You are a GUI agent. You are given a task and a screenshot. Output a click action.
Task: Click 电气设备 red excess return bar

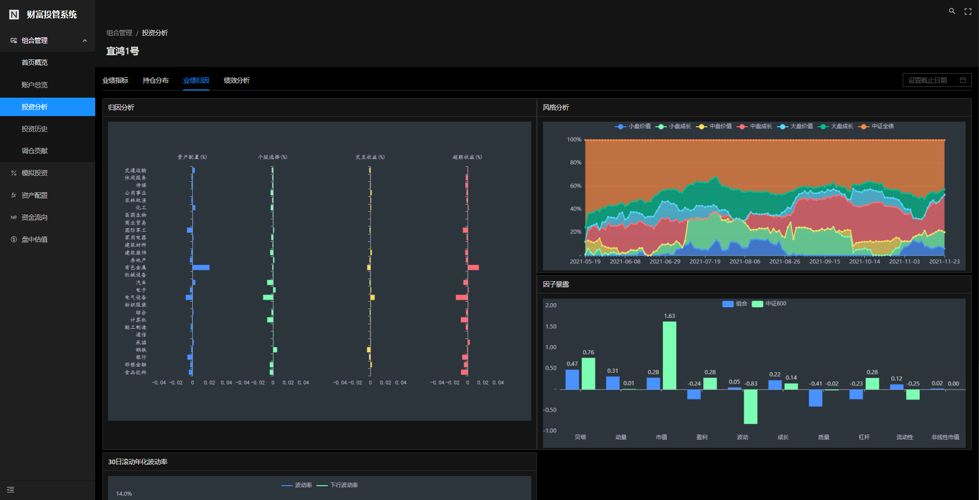[462, 298]
